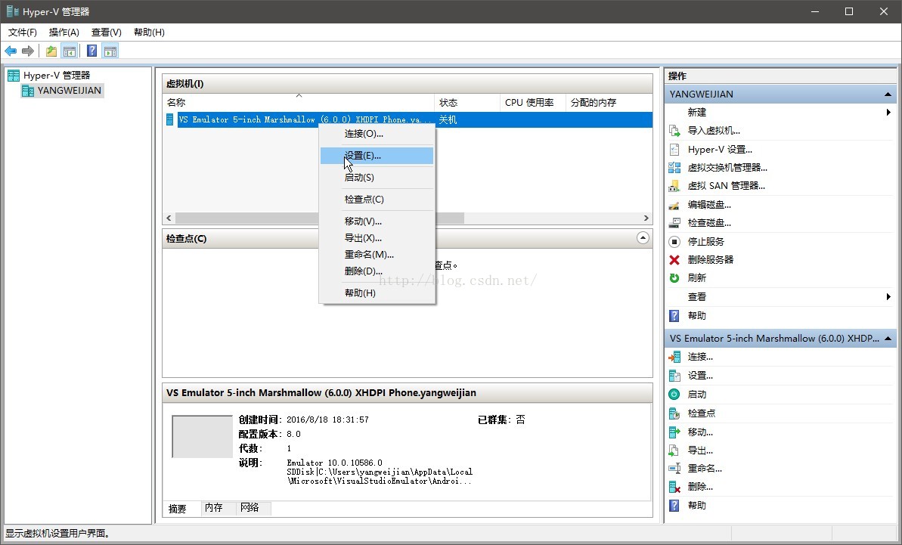The width and height of the screenshot is (902, 545).
Task: Click the 导出 icon in actions pane
Action: pyautogui.click(x=674, y=451)
